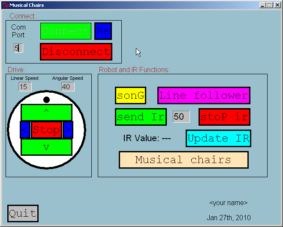The image size is (283, 227).
Task: Turn right with the blue right arrow
Action: click(x=68, y=130)
